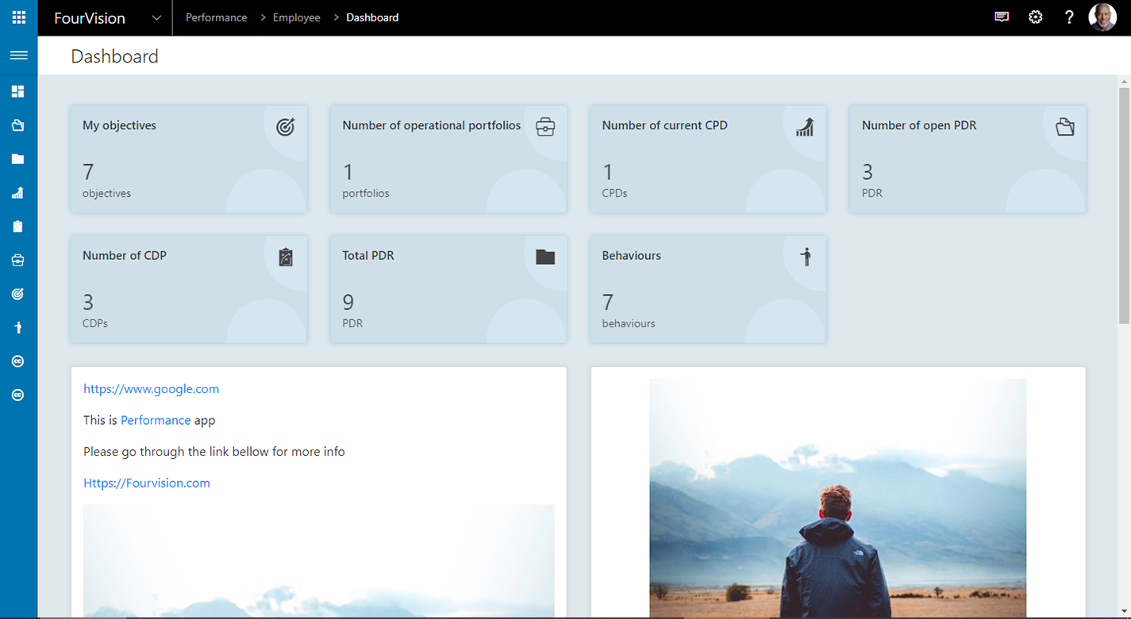The height and width of the screenshot is (619, 1131).
Task: Open the Behaviours tile title
Action: click(632, 255)
